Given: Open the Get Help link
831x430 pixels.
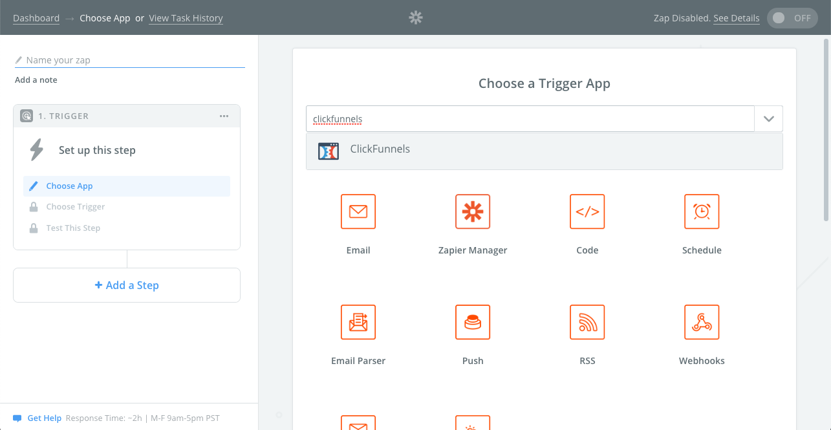Looking at the screenshot, I should coord(44,418).
